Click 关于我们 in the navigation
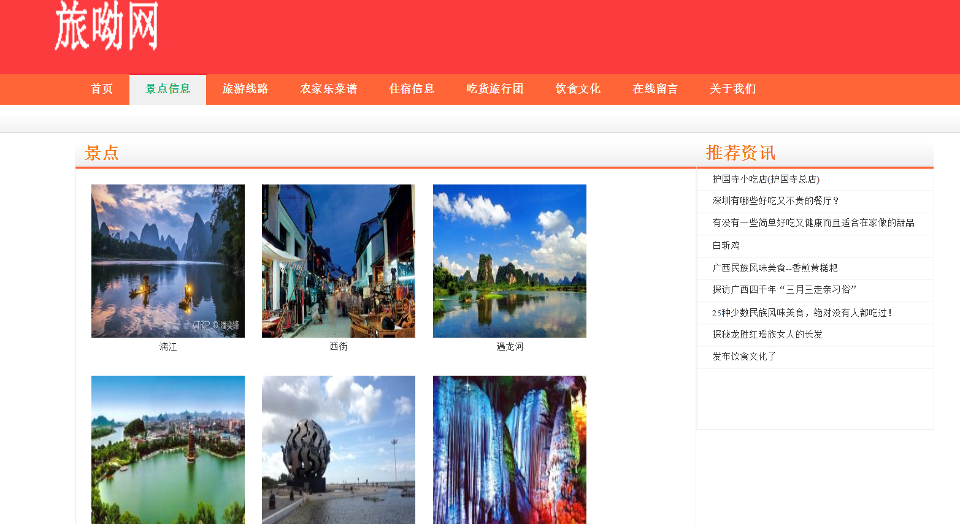 732,89
